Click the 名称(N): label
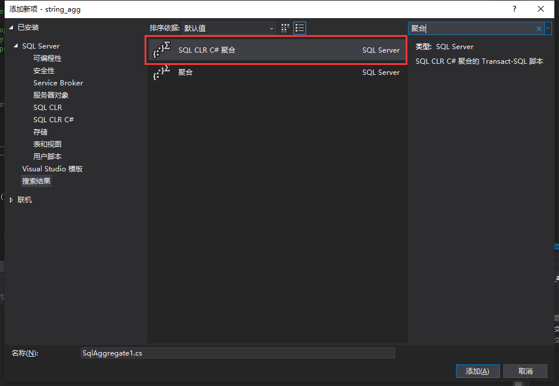 pyautogui.click(x=25, y=353)
